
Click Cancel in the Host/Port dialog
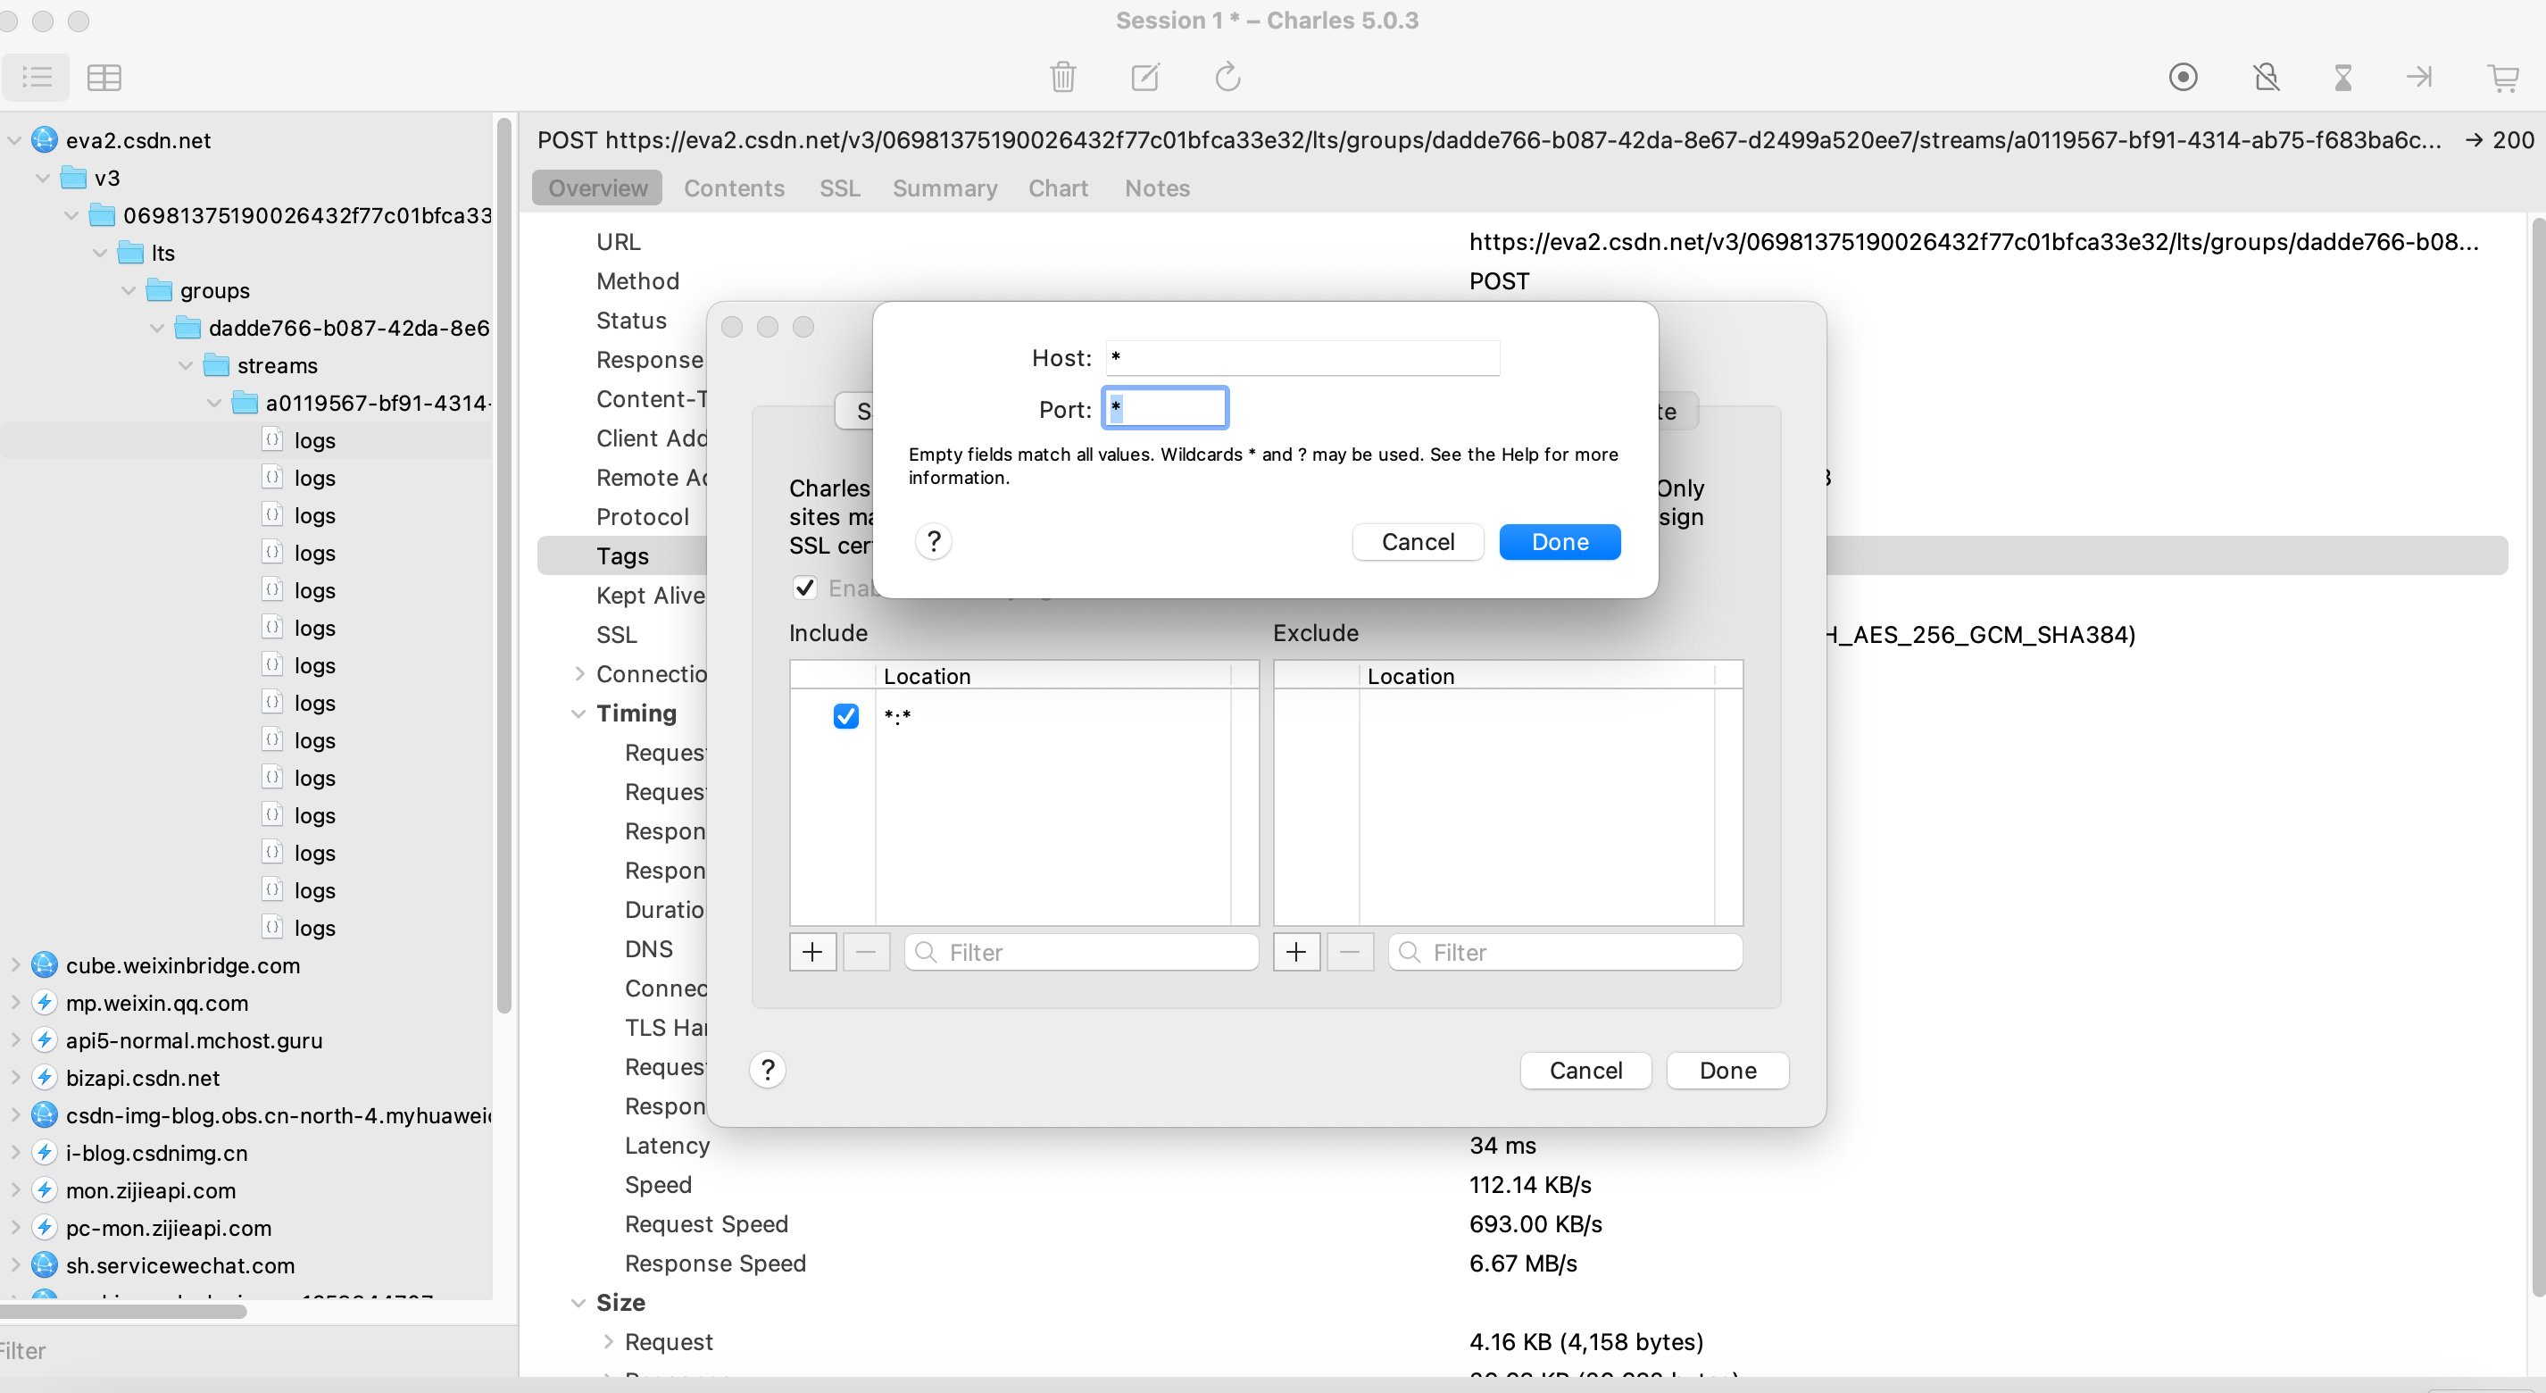click(x=1417, y=542)
